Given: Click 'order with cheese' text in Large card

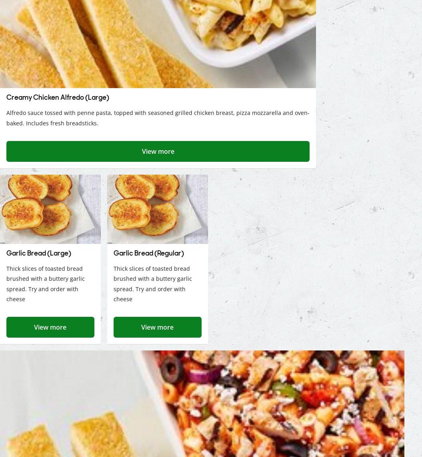Looking at the screenshot, I should pos(42,294).
